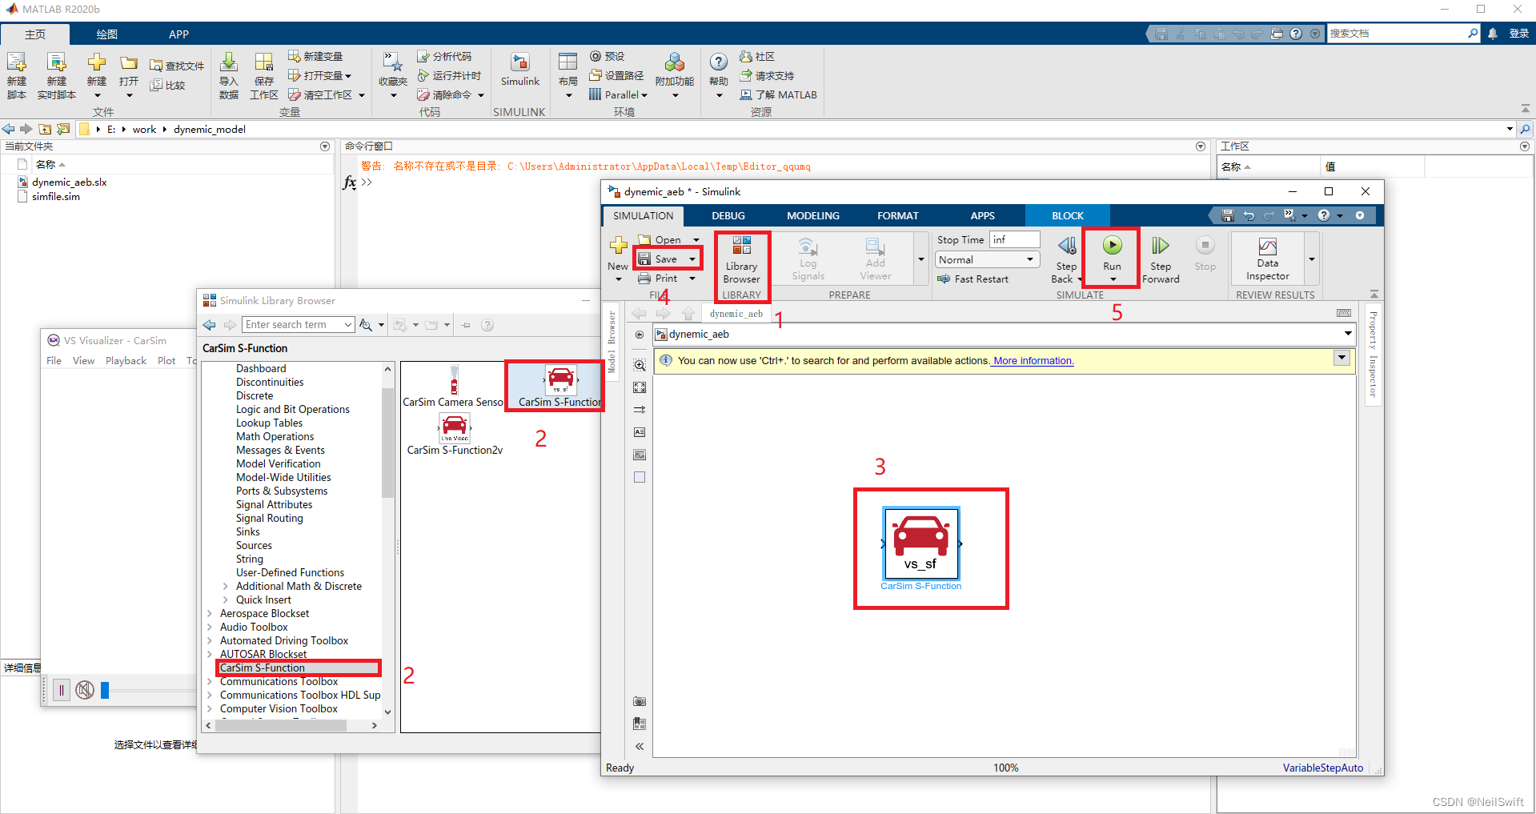Screen dimensions: 1536x814
Task: Expand Automated Driving Toolbox node
Action: 210,641
